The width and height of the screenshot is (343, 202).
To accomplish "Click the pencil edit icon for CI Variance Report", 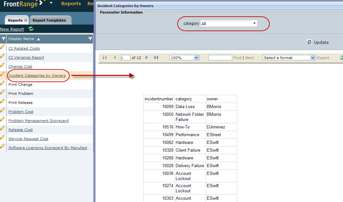I will click(2, 56).
